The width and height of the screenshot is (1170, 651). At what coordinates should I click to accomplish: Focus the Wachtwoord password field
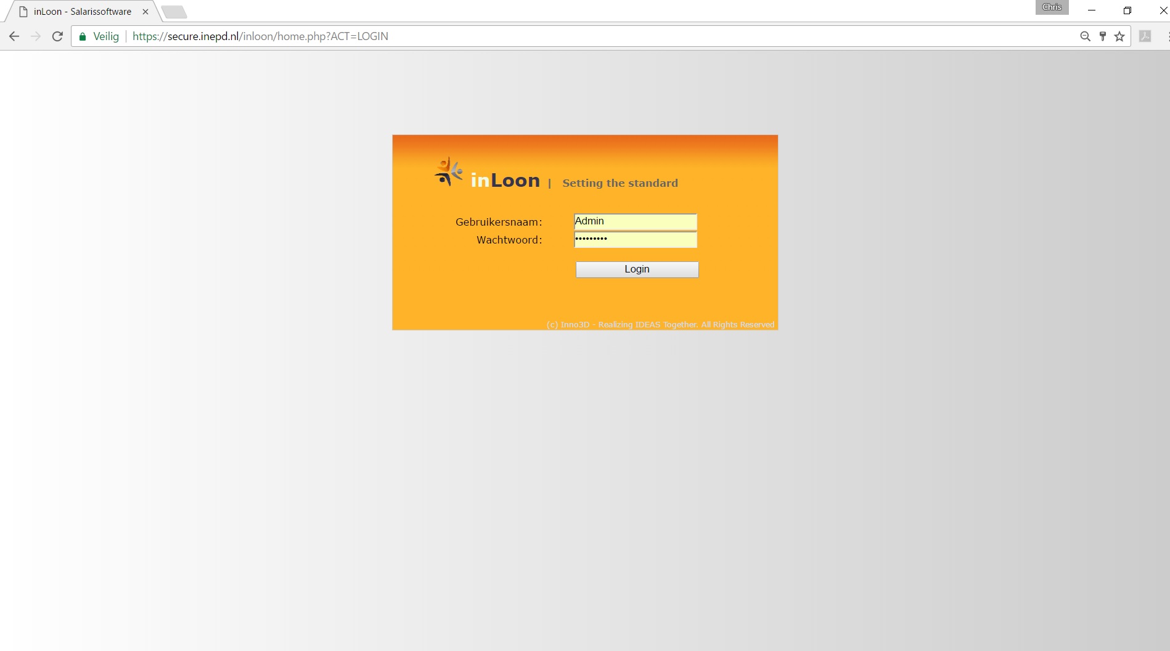click(636, 240)
